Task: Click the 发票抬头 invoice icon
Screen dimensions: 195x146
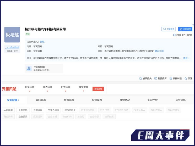Action: 140,78
